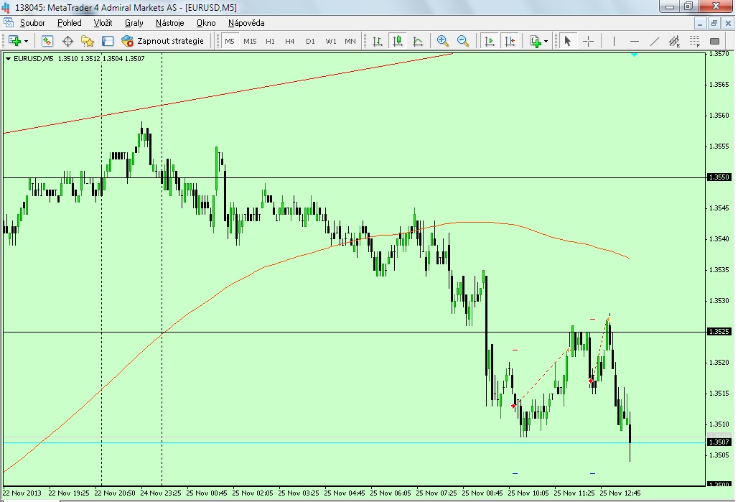Select Bar Chart display mode
This screenshot has height=502, width=738.
click(x=378, y=41)
